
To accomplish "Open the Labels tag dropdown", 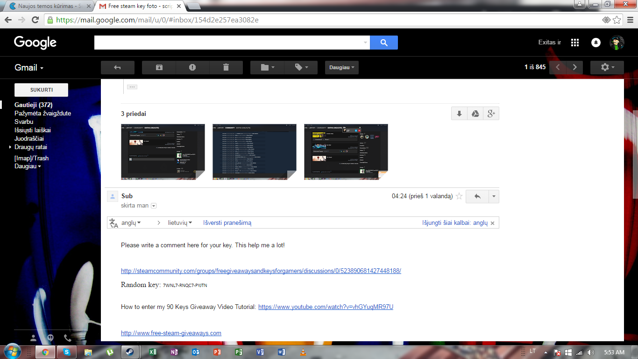I will click(301, 67).
